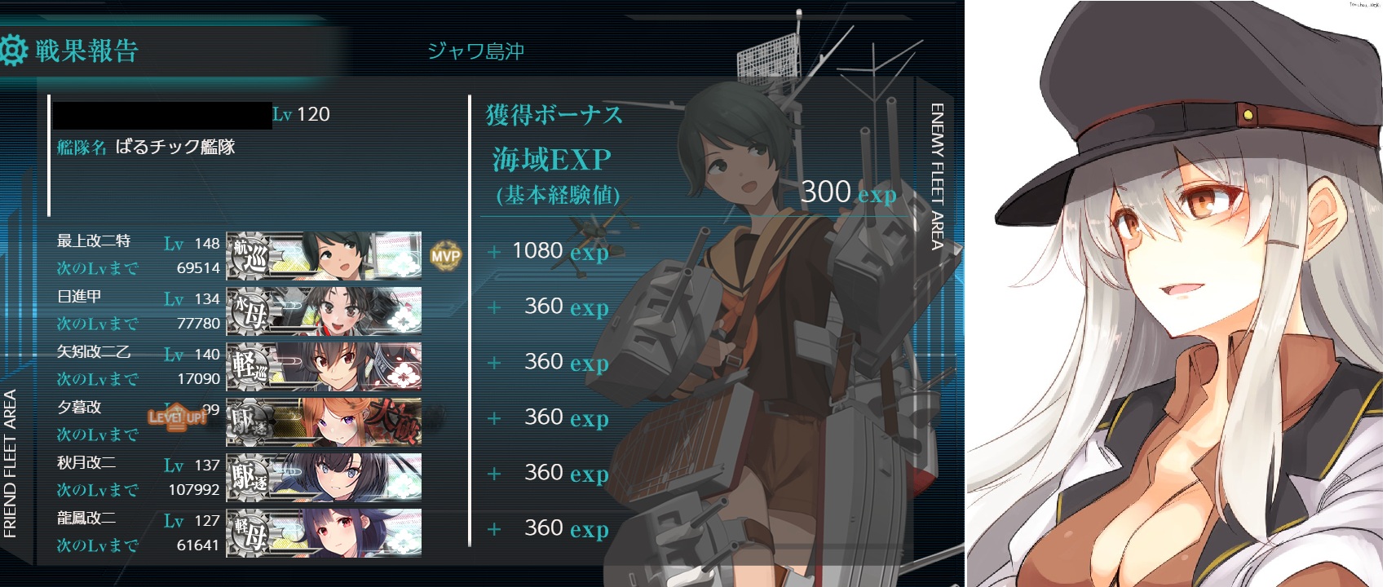1387x587 pixels.
Task: Click the ジャワ島沖 map name label
Action: click(x=475, y=51)
